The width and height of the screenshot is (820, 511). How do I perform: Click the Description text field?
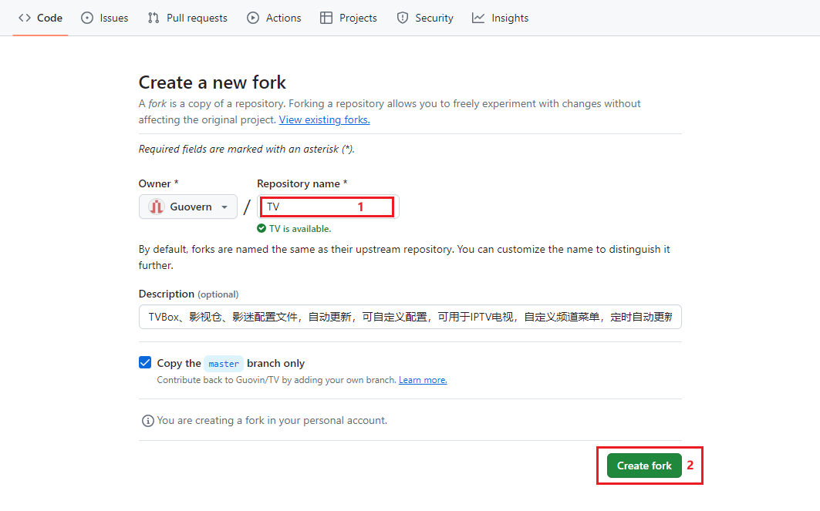[410, 317]
